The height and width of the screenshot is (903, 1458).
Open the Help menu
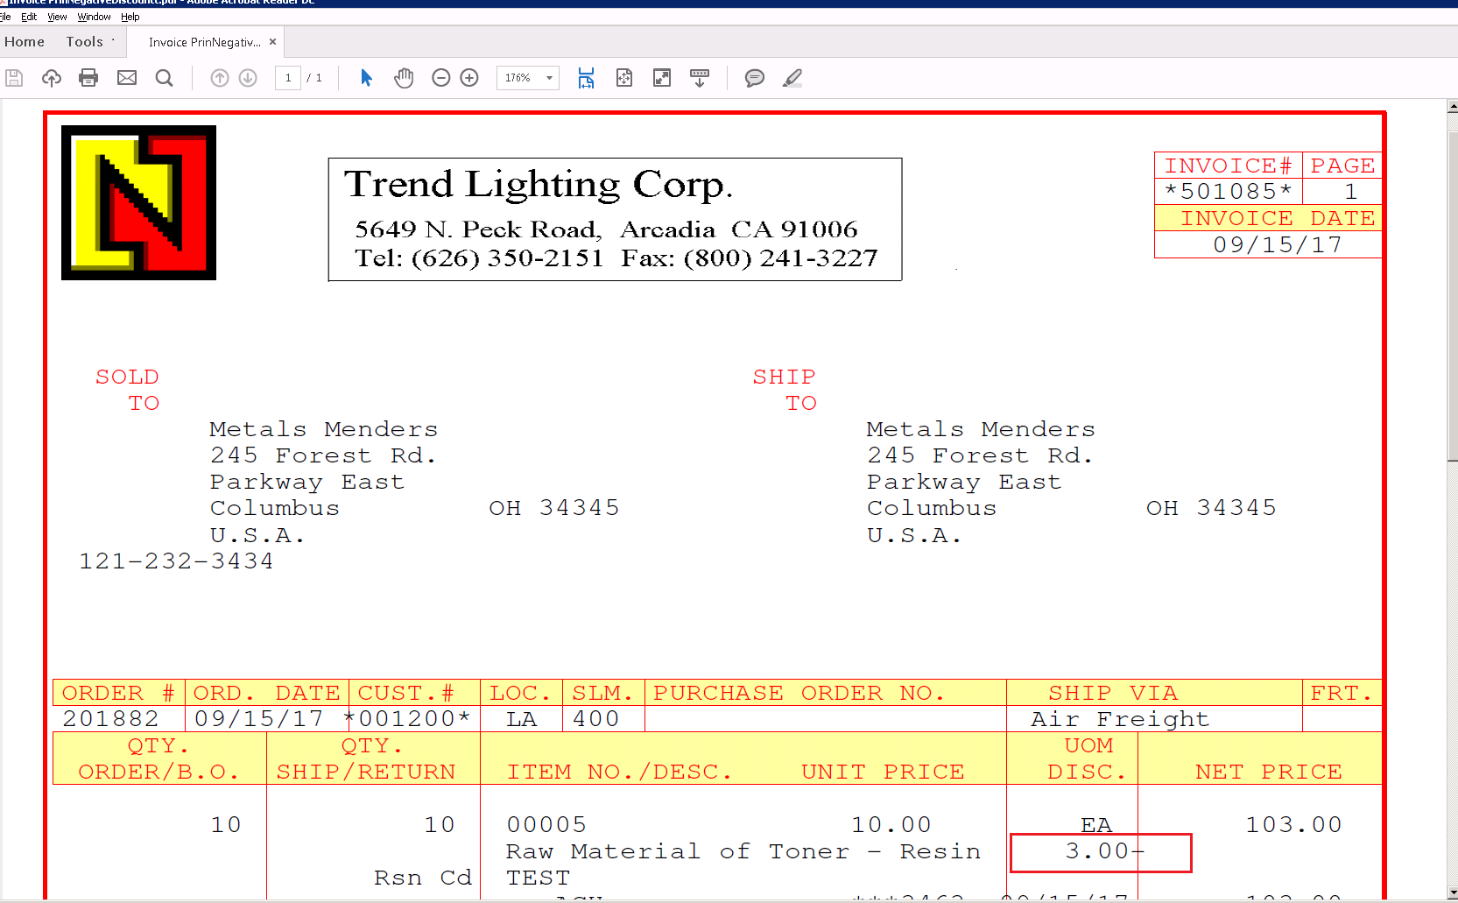click(x=130, y=17)
